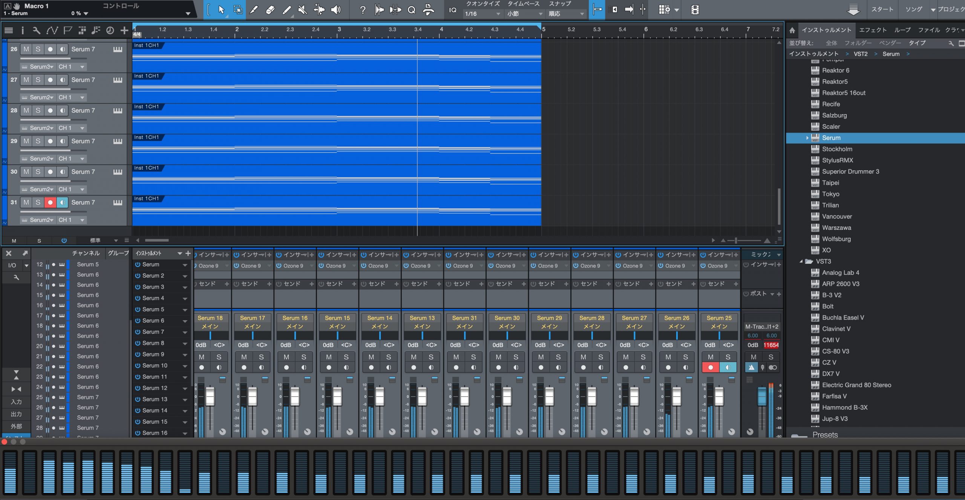Select the Listen speaker tool
The image size is (965, 500).
pyautogui.click(x=335, y=10)
